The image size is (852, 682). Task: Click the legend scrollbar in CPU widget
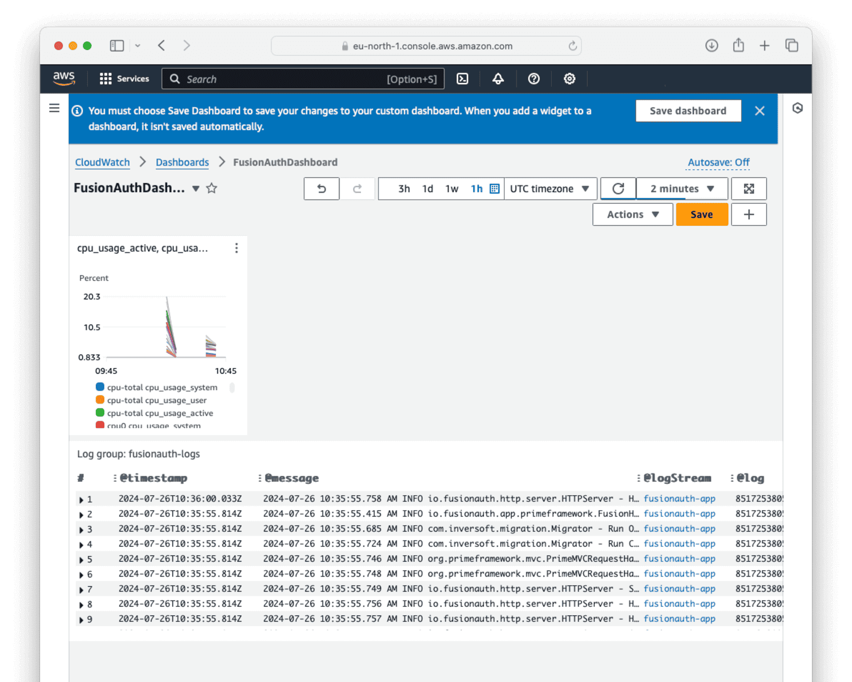click(x=232, y=388)
